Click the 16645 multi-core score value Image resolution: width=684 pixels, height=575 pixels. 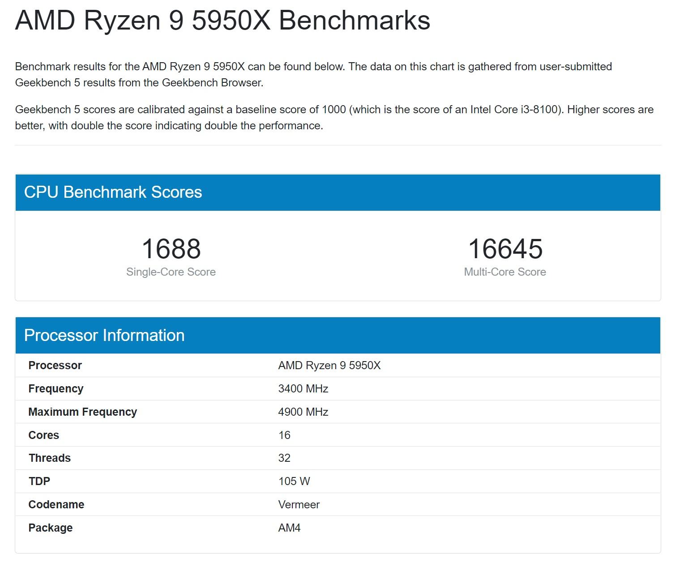coord(505,249)
